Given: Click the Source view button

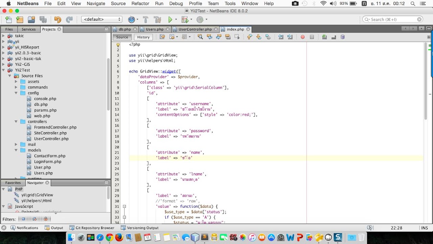Looking at the screenshot, I should [x=122, y=37].
